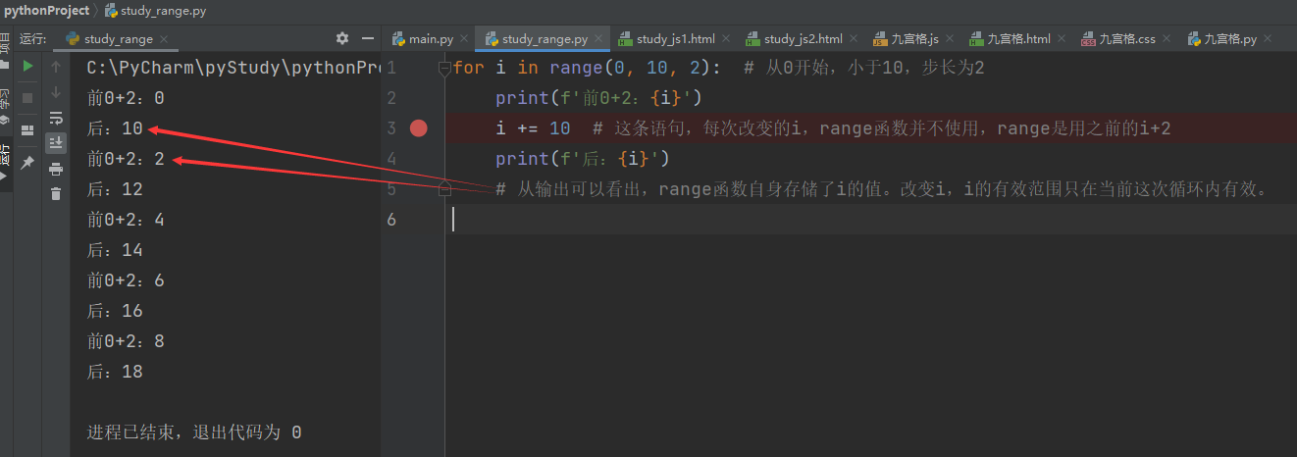Click print(f'后: {i}') code on line 4
The width and height of the screenshot is (1297, 457).
point(582,159)
